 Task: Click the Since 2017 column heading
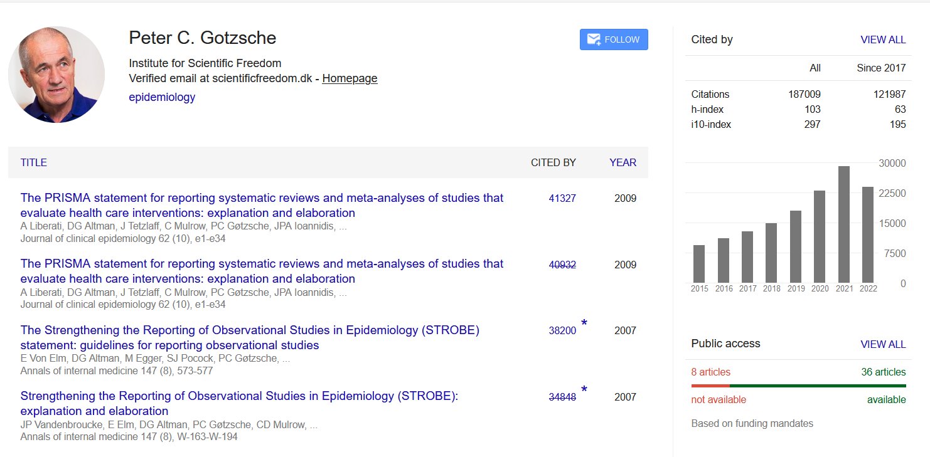pyautogui.click(x=881, y=68)
